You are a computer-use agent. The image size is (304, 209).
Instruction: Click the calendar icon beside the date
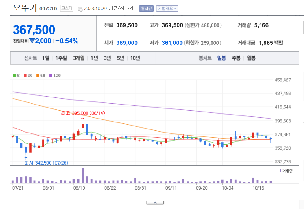pos(80,9)
